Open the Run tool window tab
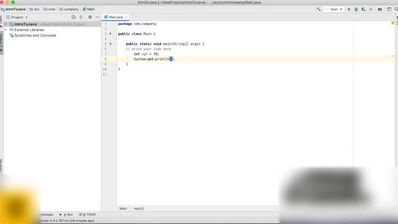The height and width of the screenshot is (224, 398). point(67,215)
